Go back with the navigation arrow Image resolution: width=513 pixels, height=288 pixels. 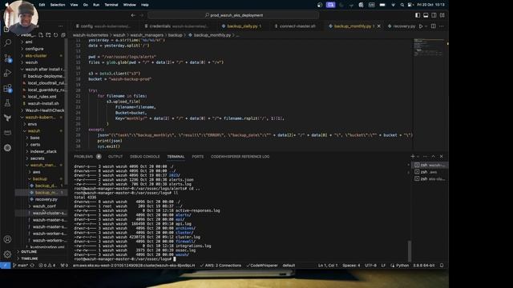pos(133,15)
